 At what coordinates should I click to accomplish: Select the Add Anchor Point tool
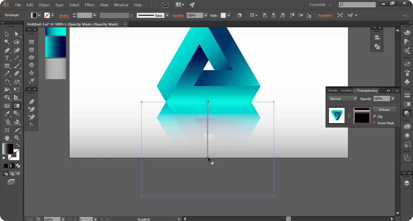(32, 109)
